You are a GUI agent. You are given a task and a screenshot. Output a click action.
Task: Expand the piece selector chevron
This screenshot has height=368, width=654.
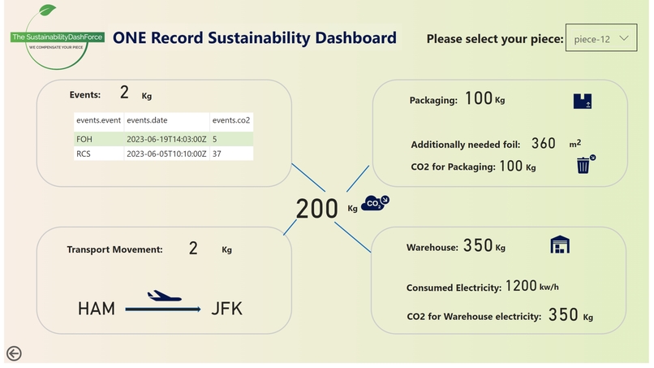pos(624,38)
